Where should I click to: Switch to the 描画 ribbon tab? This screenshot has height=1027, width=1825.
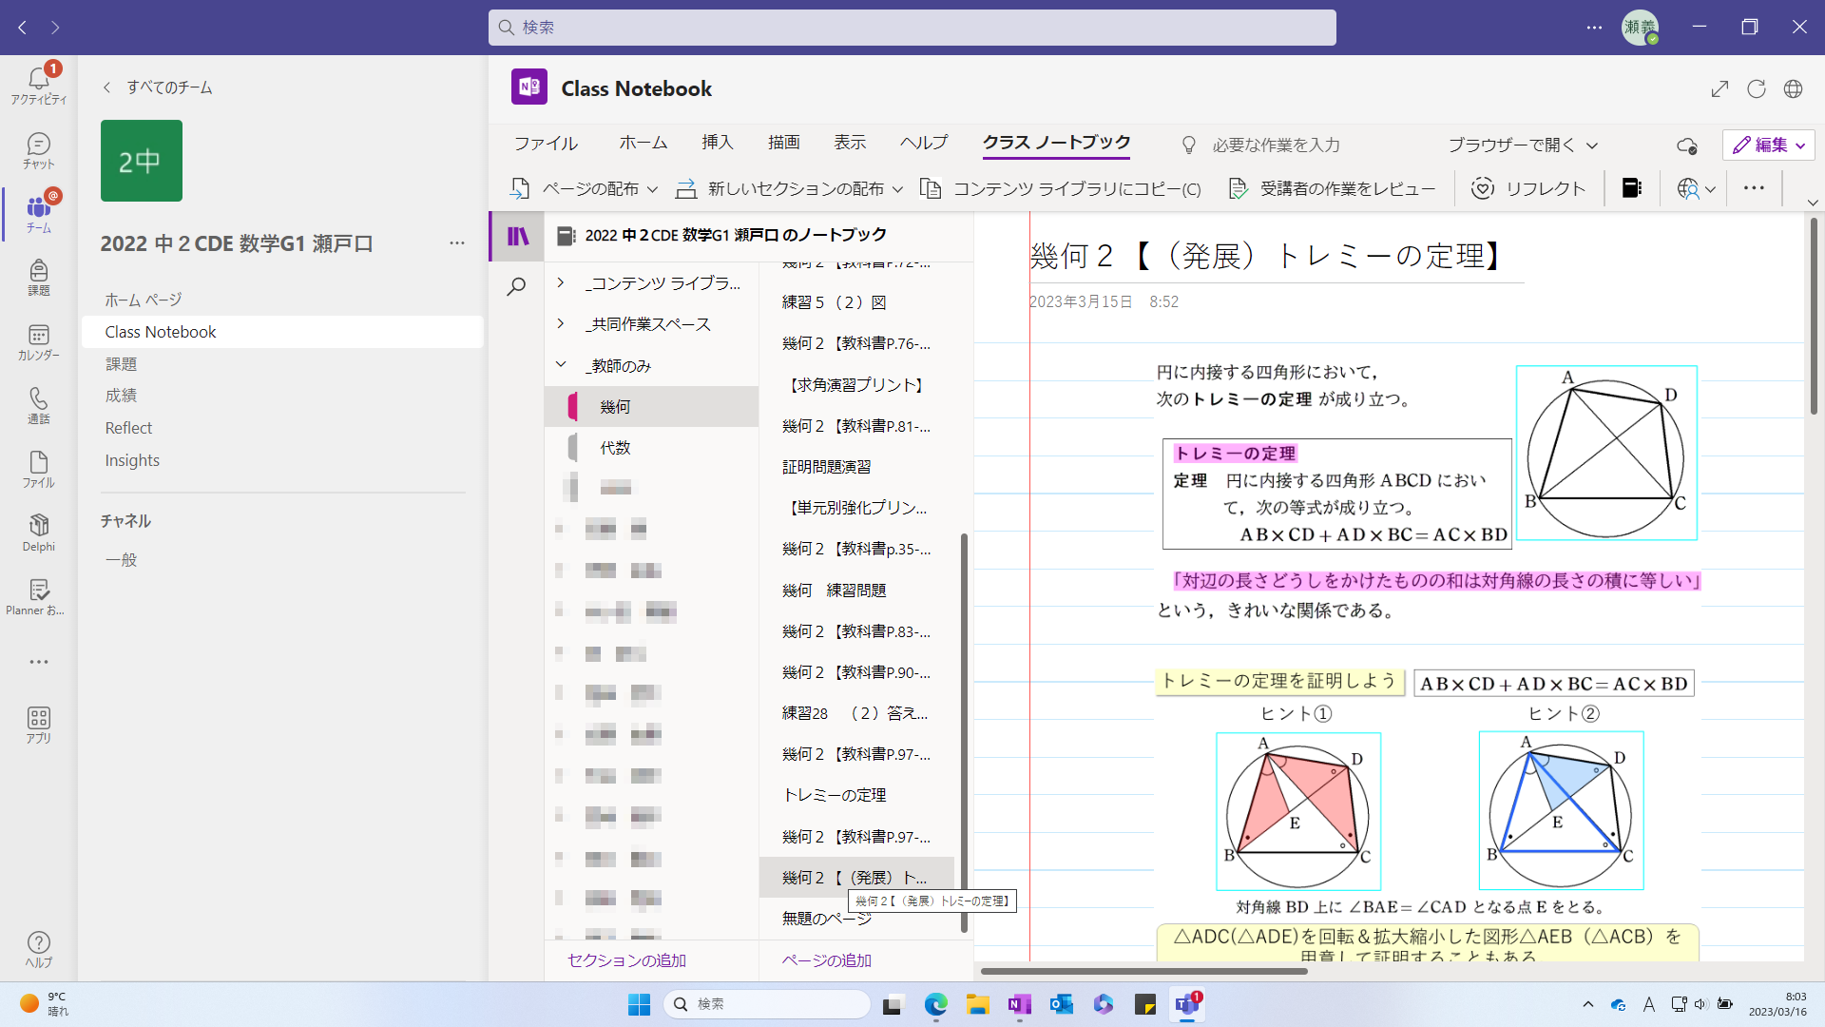(x=783, y=143)
